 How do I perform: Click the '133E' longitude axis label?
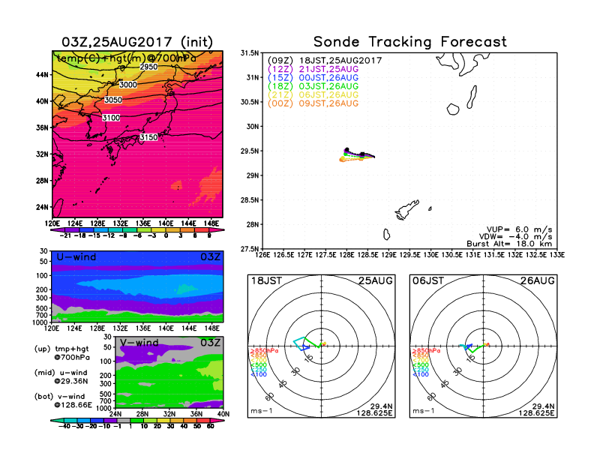coord(556,254)
